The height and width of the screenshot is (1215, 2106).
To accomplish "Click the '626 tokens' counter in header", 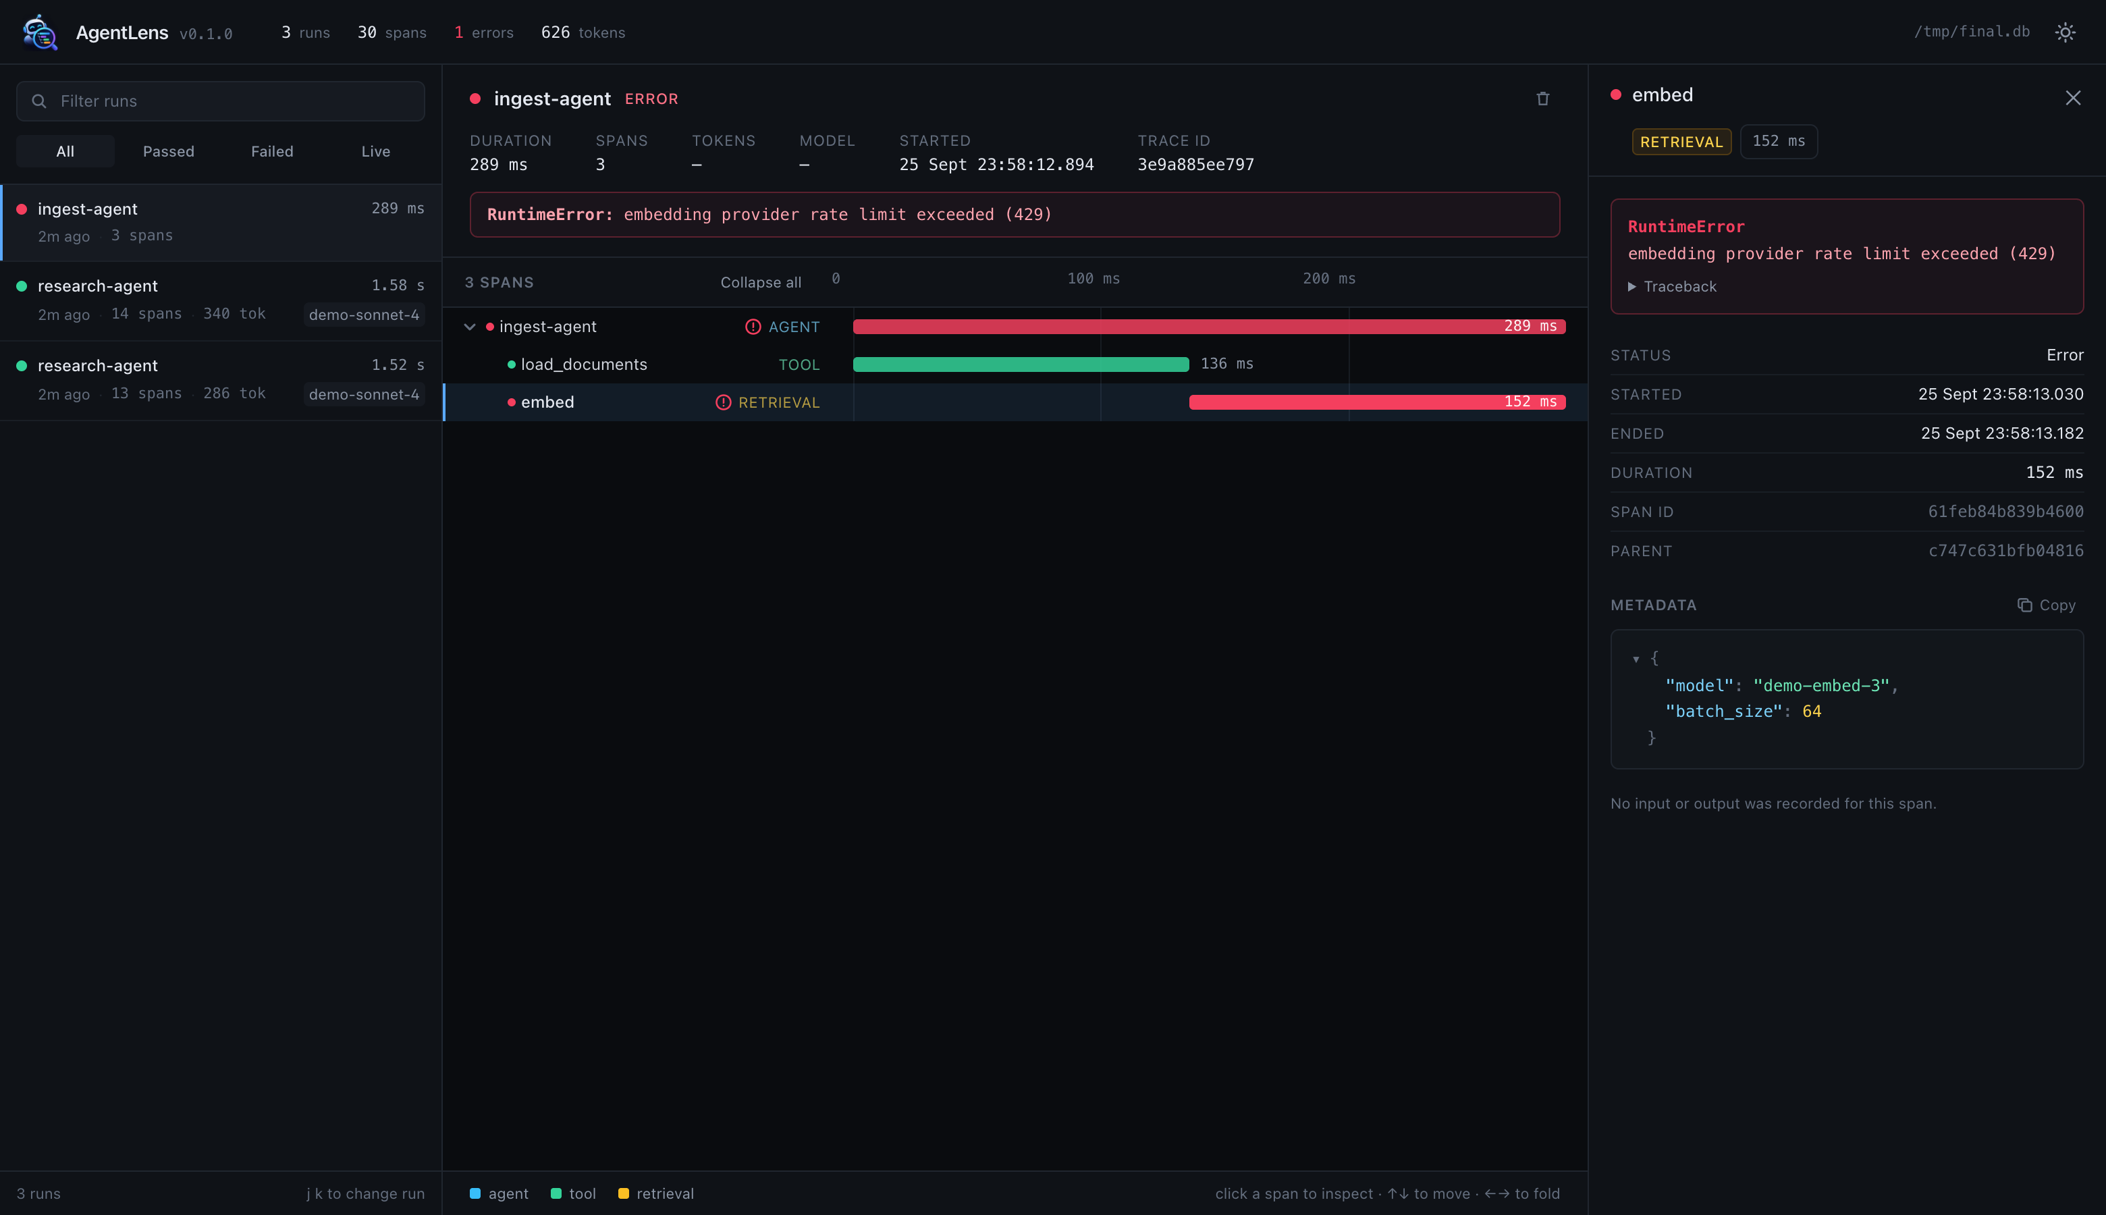I will 583,32.
